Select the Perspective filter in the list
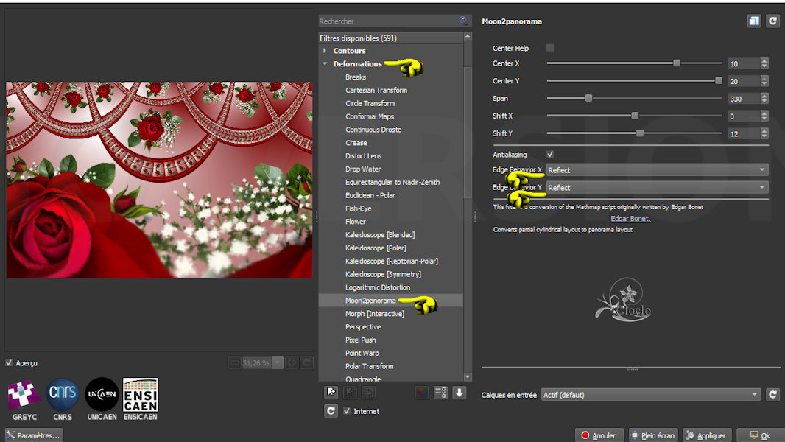The image size is (785, 442). [x=363, y=327]
